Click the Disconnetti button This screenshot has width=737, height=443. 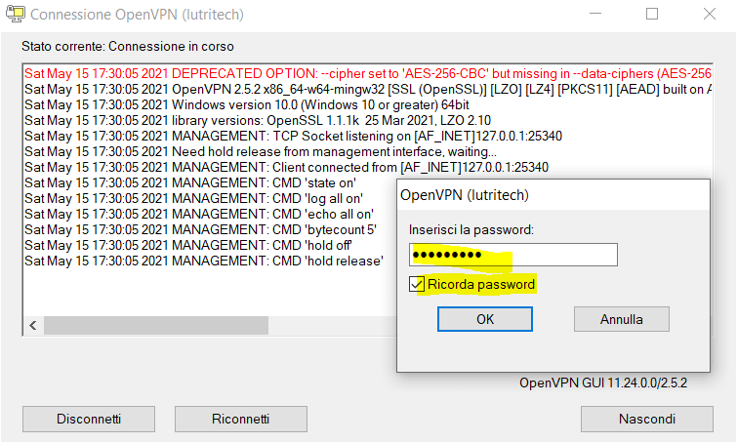click(89, 419)
